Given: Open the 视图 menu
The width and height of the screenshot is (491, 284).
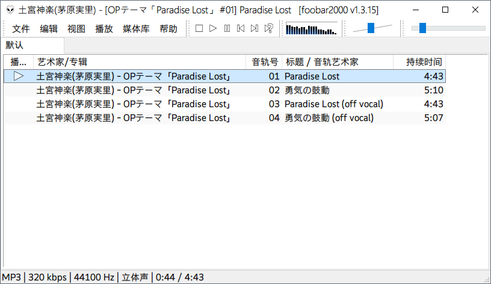Looking at the screenshot, I should (x=76, y=29).
